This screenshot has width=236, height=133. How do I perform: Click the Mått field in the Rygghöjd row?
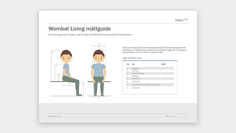pyautogui.click(x=167, y=68)
